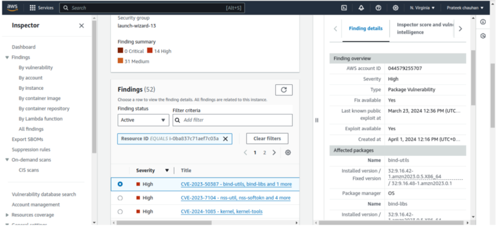Select the CVE-2023-7104 finding radio
The height and width of the screenshot is (227, 496).
pos(120,198)
